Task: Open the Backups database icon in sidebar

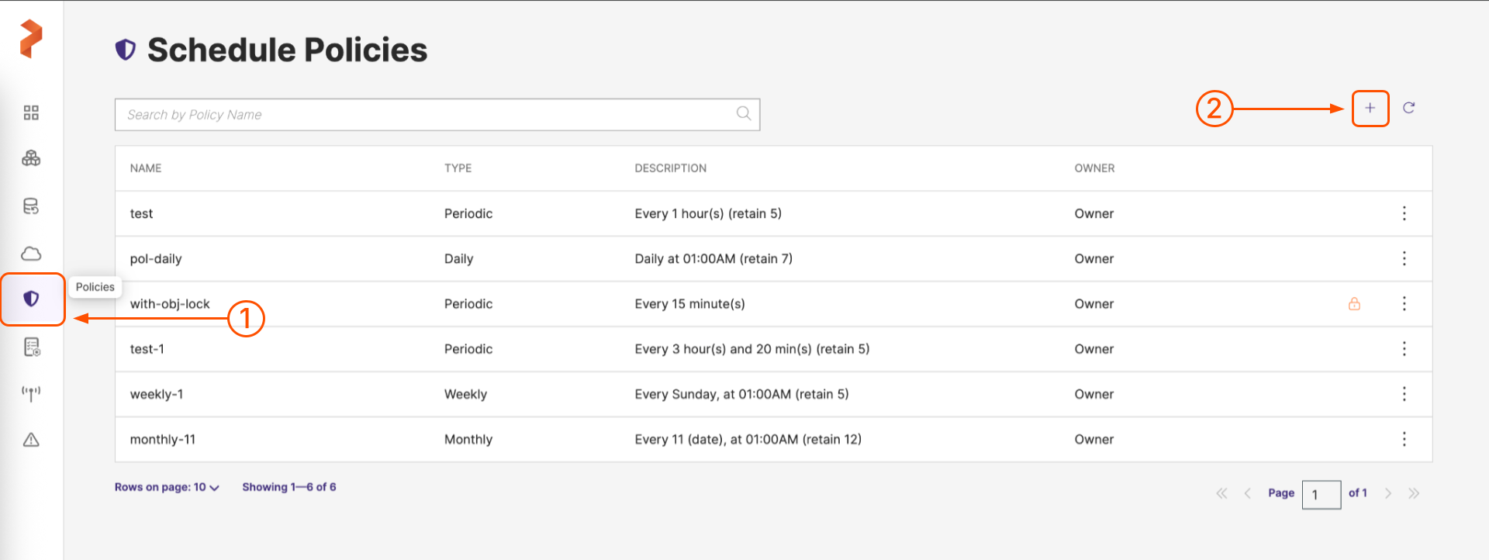Action: [31, 206]
